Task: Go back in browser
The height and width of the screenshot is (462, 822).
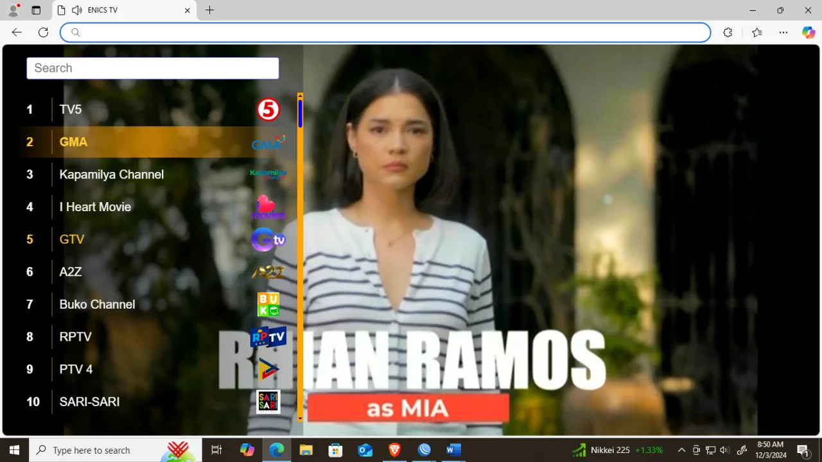Action: (17, 32)
